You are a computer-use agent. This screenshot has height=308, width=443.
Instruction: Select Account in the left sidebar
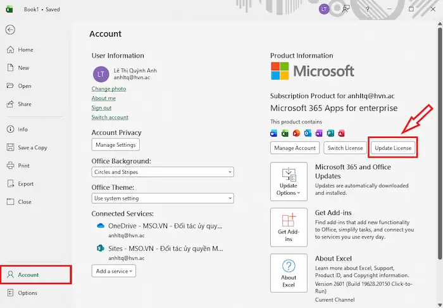35,274
